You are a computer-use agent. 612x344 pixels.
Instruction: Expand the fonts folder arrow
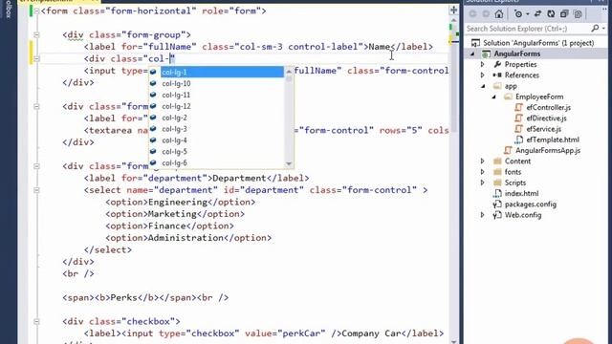tap(483, 172)
